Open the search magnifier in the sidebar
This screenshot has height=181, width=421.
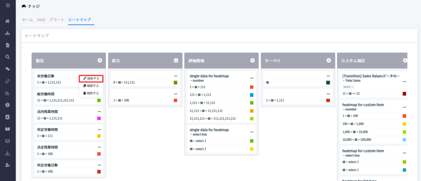coord(8,57)
